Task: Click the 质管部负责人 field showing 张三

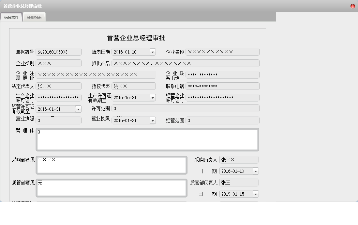Action: (239, 182)
